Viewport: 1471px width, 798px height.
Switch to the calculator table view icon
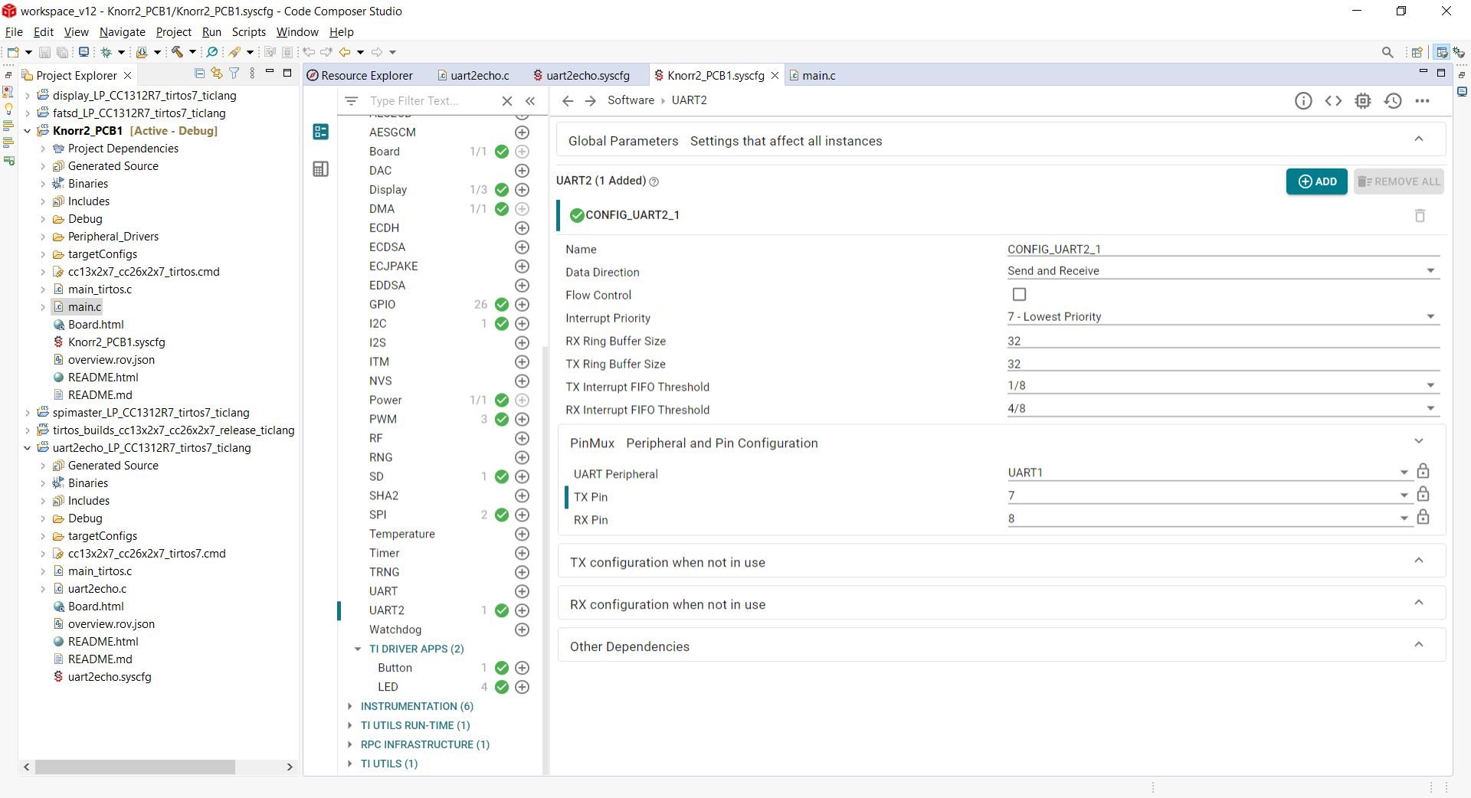[321, 169]
